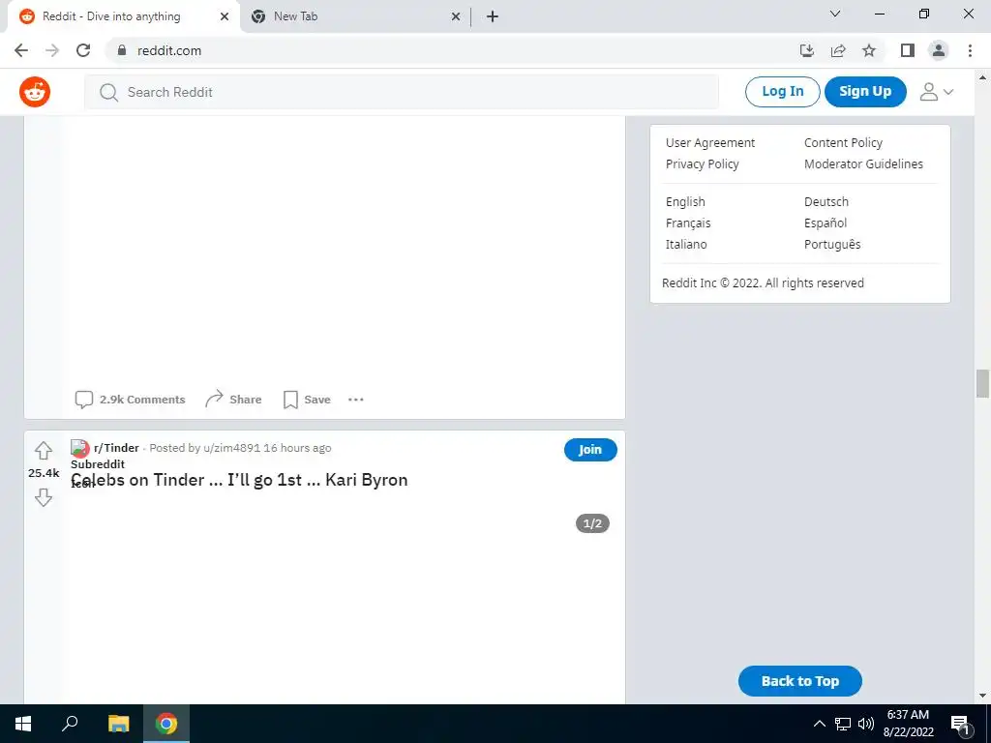Viewport: 991px width, 743px height.
Task: Open the Moderator Guidelines link
Action: (x=863, y=164)
